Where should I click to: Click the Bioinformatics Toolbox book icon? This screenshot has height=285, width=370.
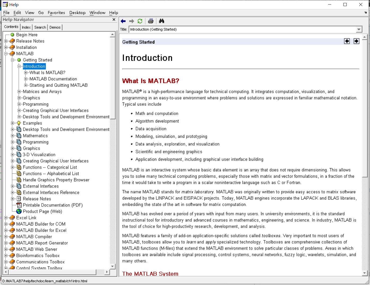(x=12, y=256)
